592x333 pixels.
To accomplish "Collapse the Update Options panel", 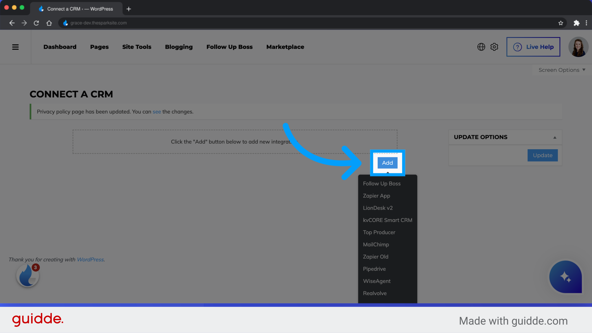I will [x=555, y=137].
